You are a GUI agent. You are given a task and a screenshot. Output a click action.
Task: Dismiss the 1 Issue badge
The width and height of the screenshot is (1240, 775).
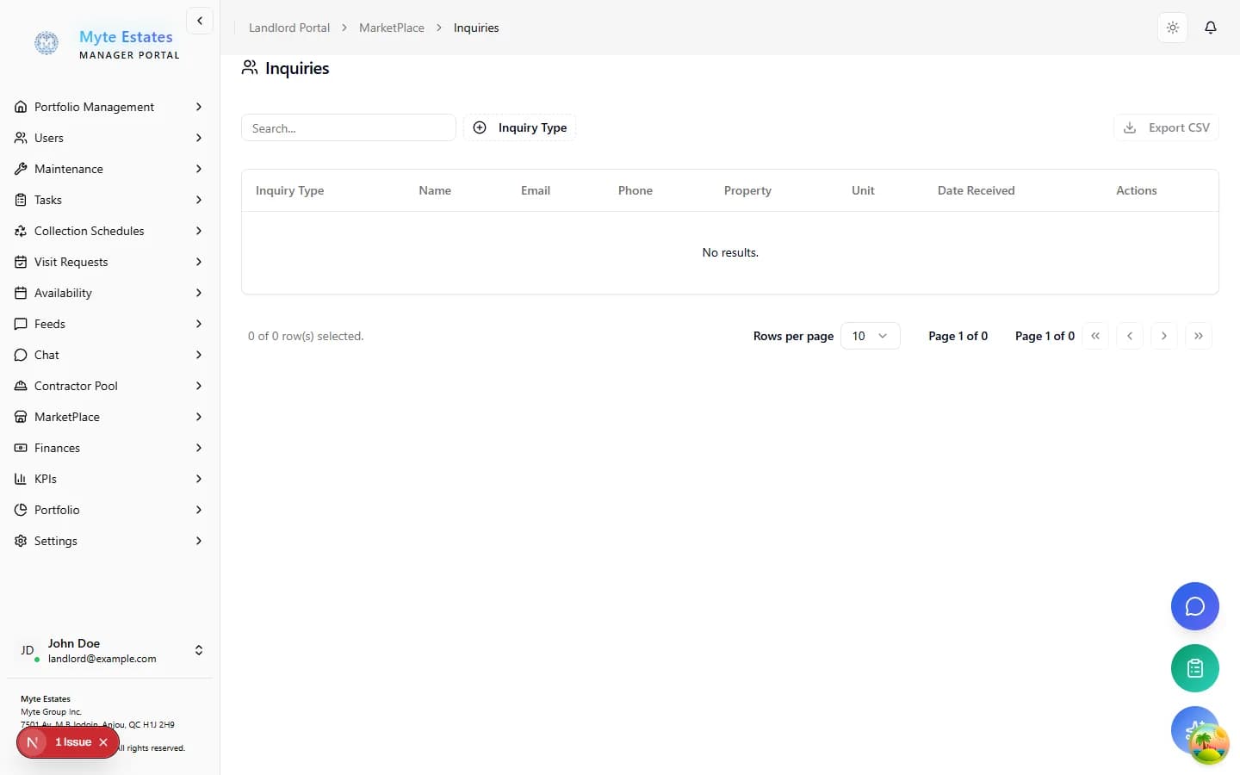tap(103, 742)
